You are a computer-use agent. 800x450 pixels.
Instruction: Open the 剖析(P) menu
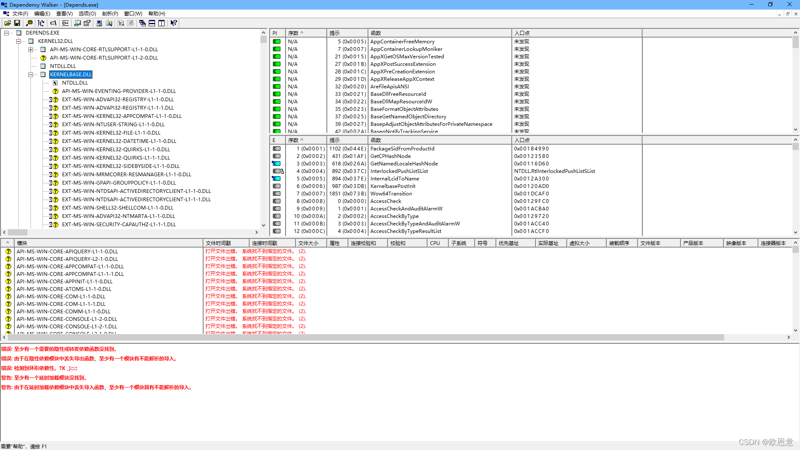click(x=110, y=14)
